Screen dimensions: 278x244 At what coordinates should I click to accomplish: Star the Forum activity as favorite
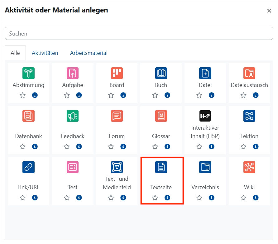pos(111,146)
